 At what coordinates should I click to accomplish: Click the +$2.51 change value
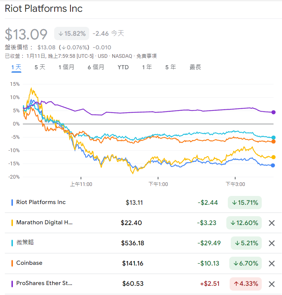[x=210, y=284]
